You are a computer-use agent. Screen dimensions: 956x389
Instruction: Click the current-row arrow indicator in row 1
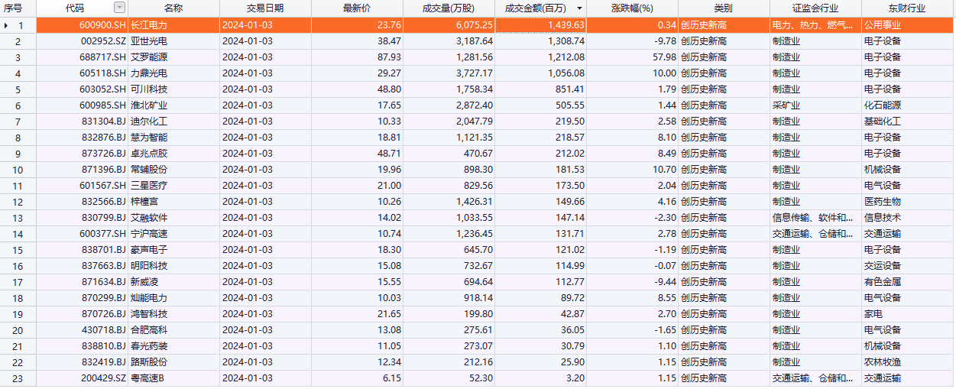tap(7, 25)
